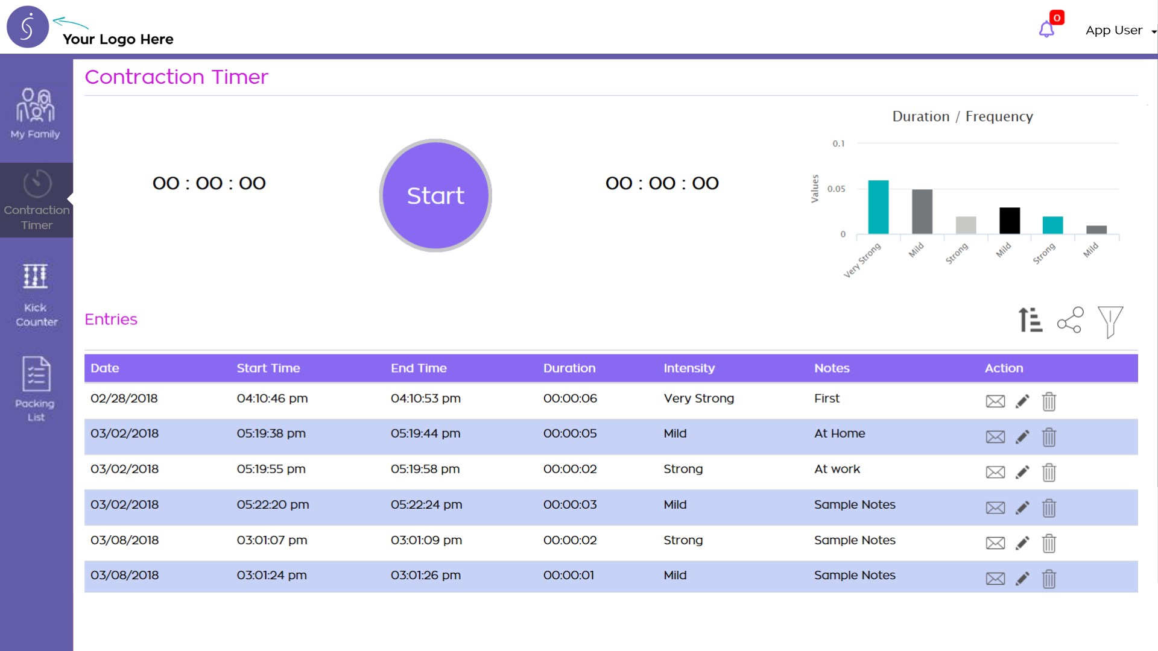The height and width of the screenshot is (651, 1158).
Task: Select Kick Counter in the sidebar
Action: (x=36, y=295)
